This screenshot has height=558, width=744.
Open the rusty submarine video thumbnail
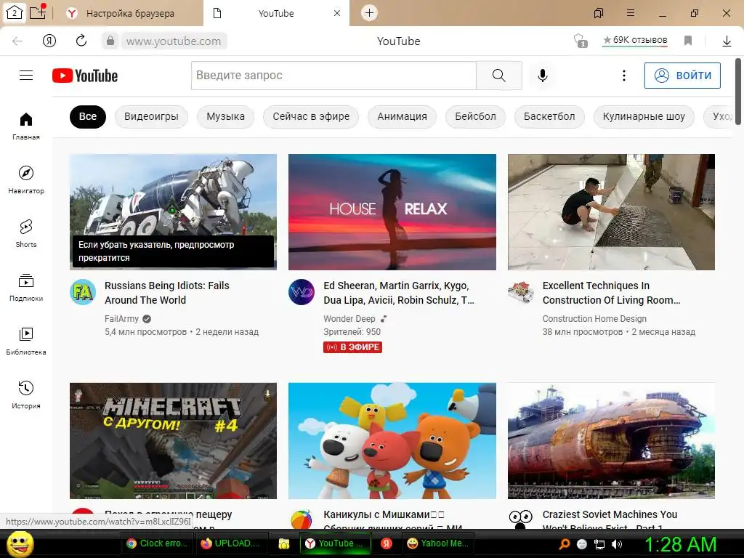pyautogui.click(x=611, y=441)
